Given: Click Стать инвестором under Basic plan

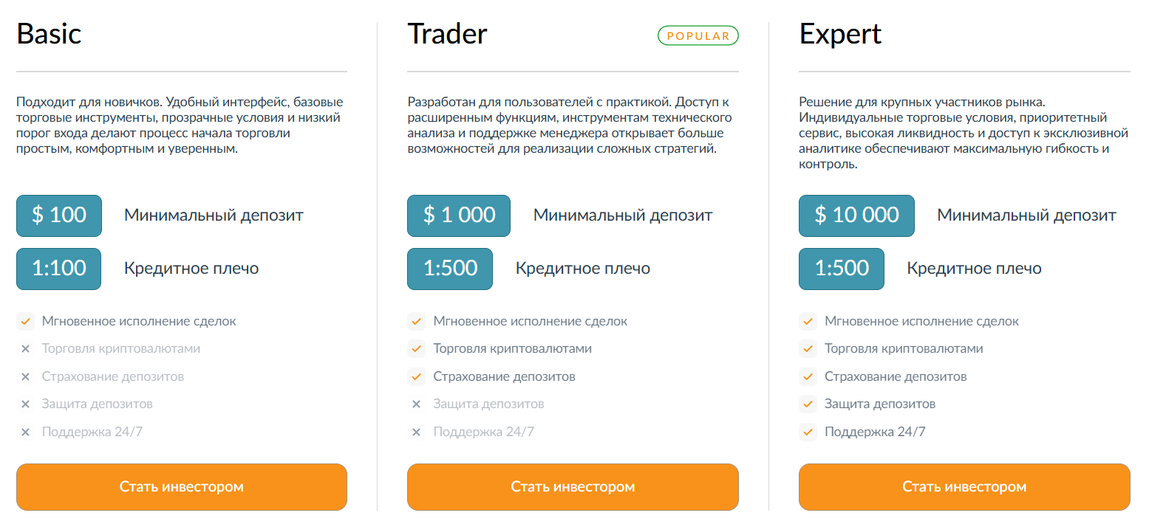Looking at the screenshot, I should [x=181, y=486].
